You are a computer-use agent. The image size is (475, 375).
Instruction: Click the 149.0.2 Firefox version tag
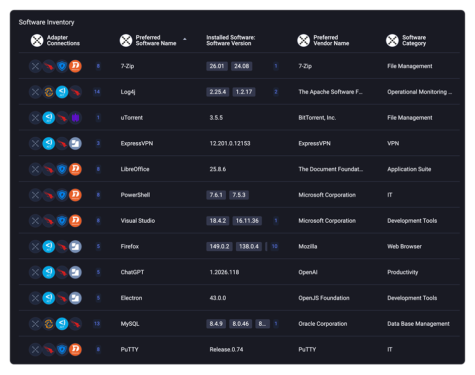click(219, 246)
